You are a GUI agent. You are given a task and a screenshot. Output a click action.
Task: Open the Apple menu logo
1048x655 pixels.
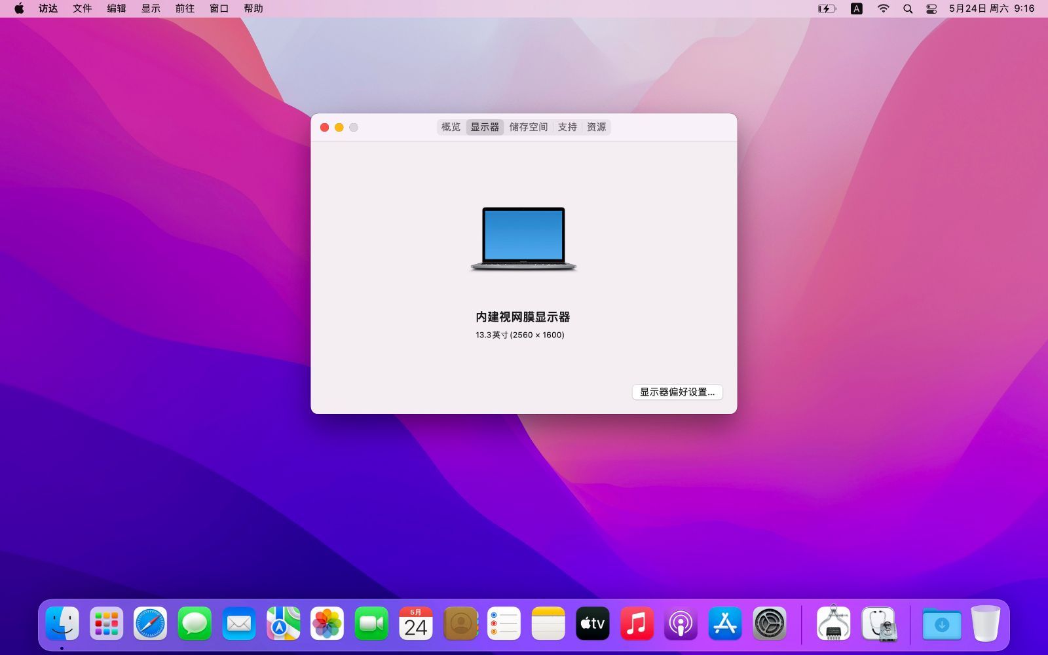coord(19,9)
